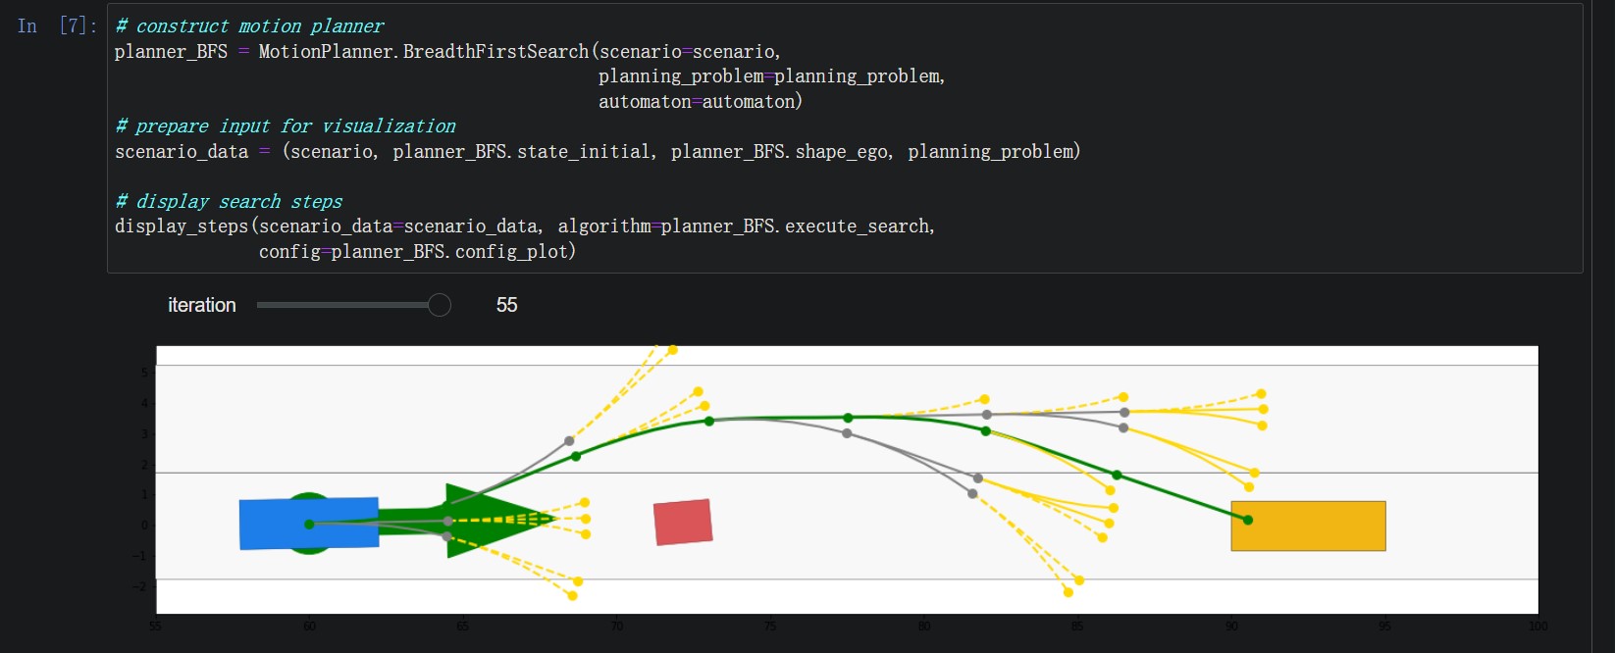Image resolution: width=1615 pixels, height=653 pixels.
Task: Click the iteration value label showing 55
Action: pos(506,305)
